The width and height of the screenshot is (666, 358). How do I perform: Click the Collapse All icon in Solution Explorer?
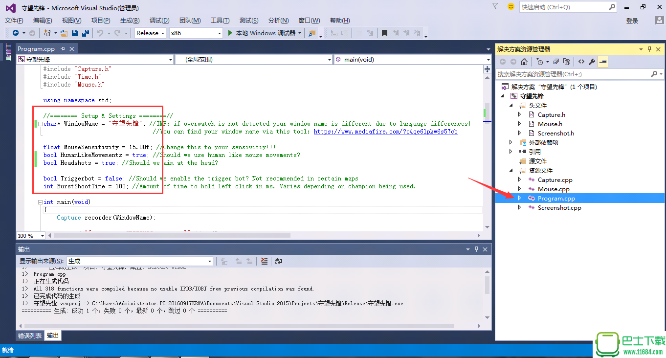tap(557, 62)
